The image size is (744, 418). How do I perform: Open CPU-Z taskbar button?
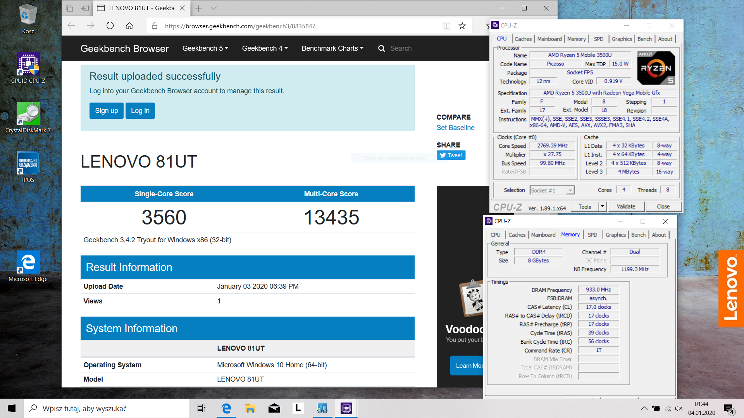tap(346, 408)
